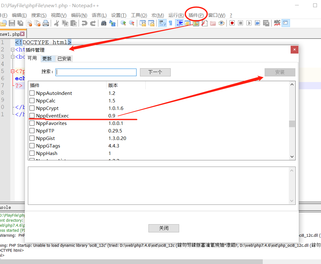Sort the list by the 版本 column header

pos(126,85)
